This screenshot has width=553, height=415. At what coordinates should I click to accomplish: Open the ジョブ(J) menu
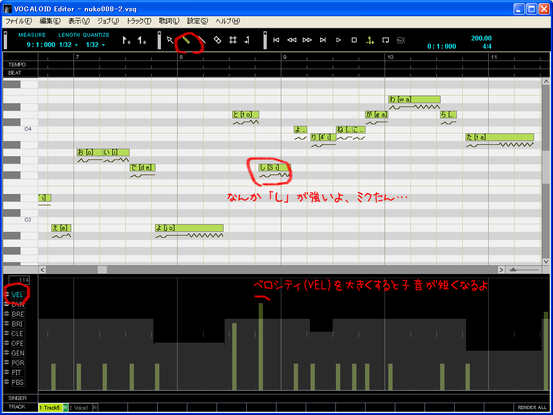pyautogui.click(x=108, y=21)
